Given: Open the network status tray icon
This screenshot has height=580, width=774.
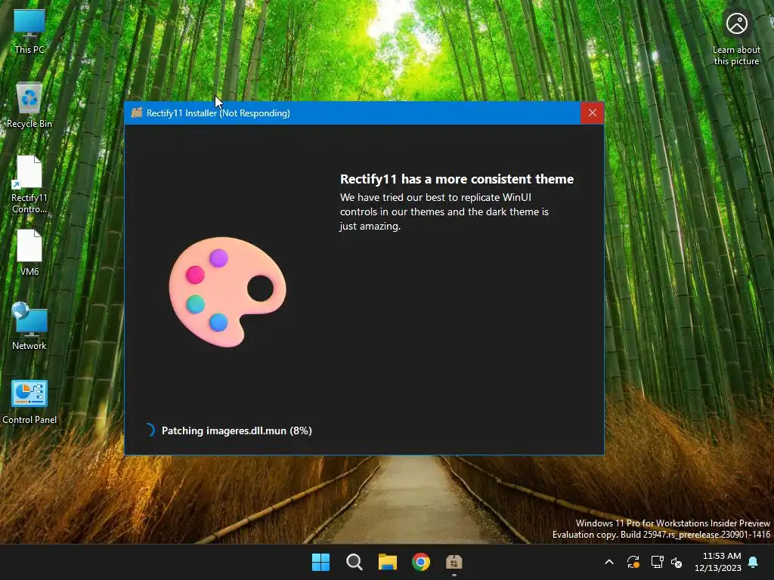Looking at the screenshot, I should [x=657, y=562].
